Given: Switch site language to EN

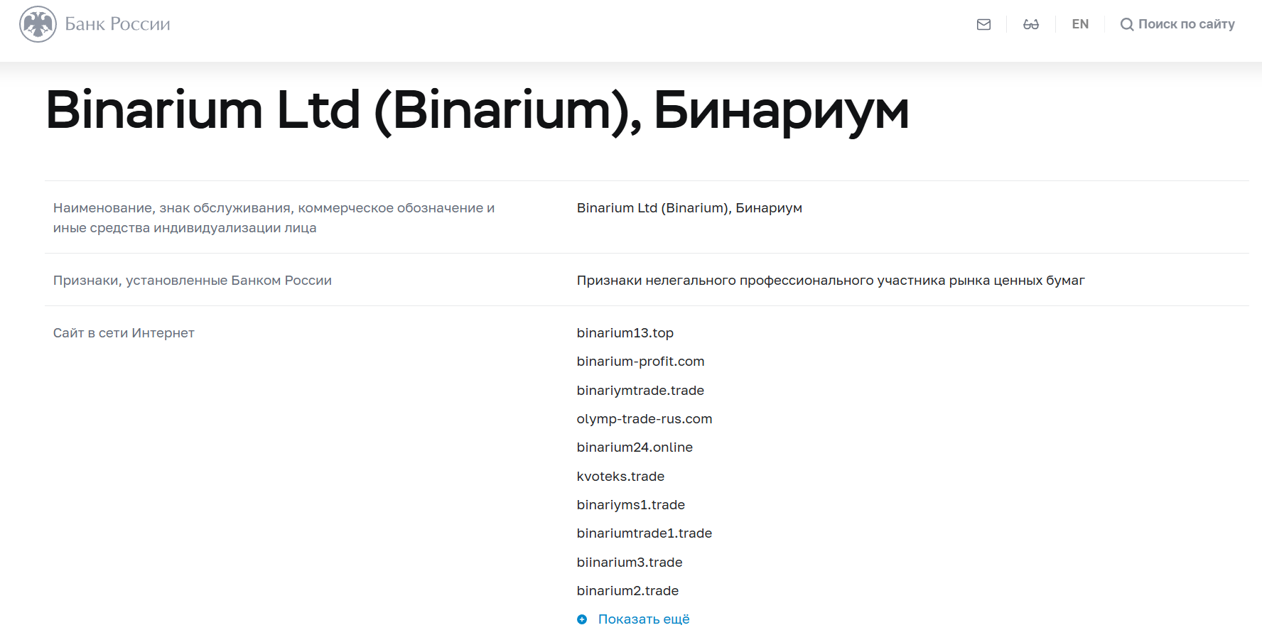Looking at the screenshot, I should click(1080, 24).
